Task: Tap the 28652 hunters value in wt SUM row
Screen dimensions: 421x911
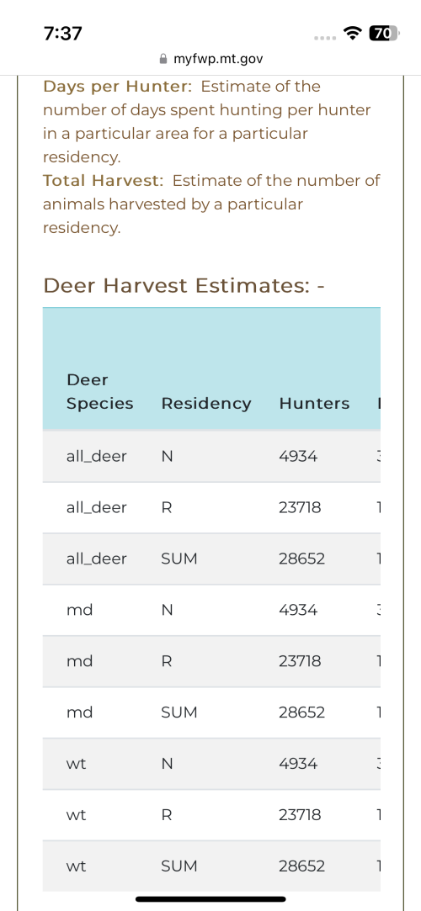Action: (301, 866)
